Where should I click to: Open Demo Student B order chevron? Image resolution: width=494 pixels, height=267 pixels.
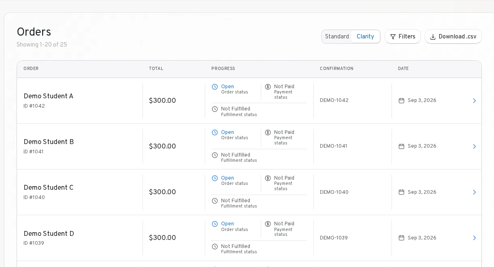tap(474, 146)
